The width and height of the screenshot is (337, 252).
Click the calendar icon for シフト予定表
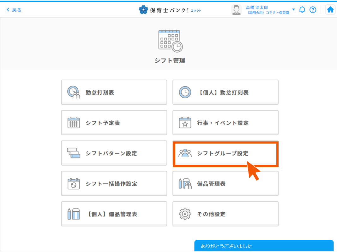[x=74, y=123]
